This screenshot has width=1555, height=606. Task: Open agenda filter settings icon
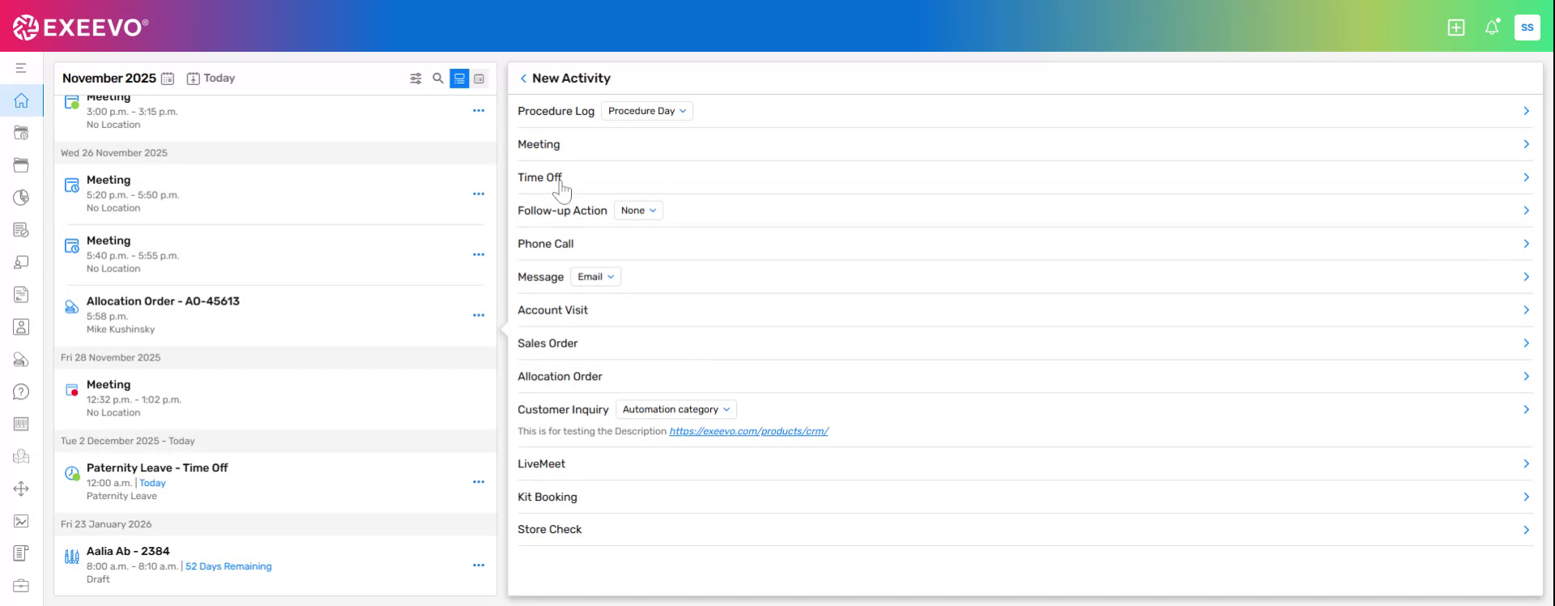tap(415, 79)
